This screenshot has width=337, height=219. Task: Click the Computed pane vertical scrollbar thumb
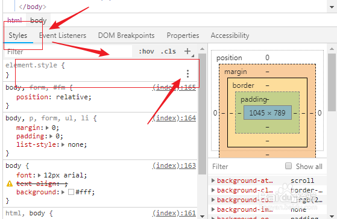(x=332, y=82)
